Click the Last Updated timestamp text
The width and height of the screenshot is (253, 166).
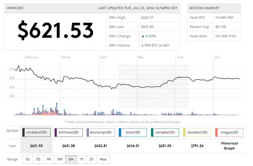coord(138,8)
